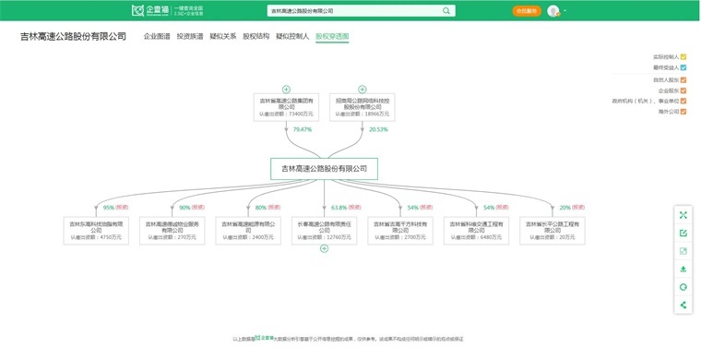Open the 吉林省高速能源有限公司 node
Image resolution: width=701 pixels, height=348 pixels.
click(x=248, y=231)
